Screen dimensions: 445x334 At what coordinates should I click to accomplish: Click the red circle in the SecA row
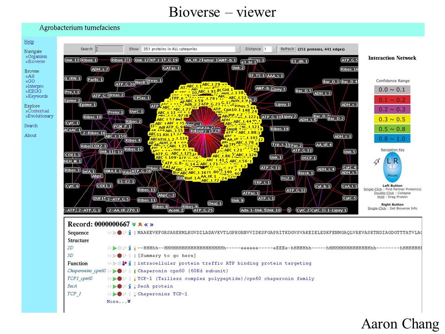(120, 287)
